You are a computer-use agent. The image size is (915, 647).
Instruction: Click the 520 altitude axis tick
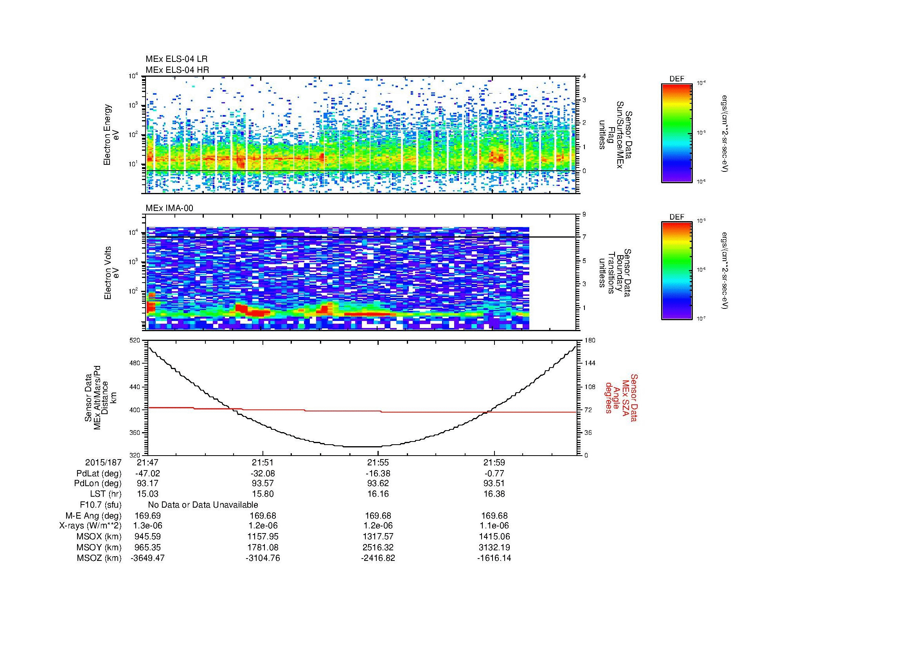(135, 341)
